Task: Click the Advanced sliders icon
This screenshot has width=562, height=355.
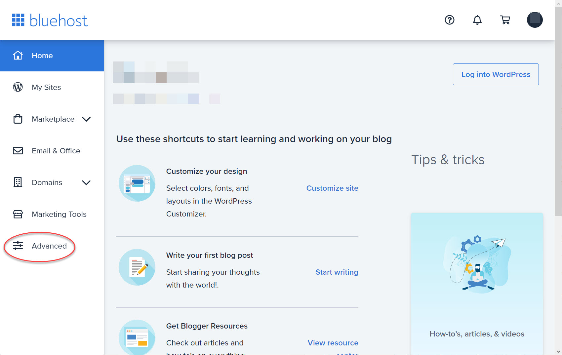Action: pyautogui.click(x=18, y=246)
